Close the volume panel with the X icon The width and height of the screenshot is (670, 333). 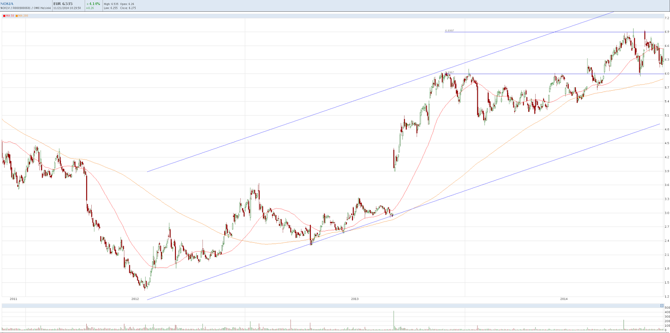662,306
